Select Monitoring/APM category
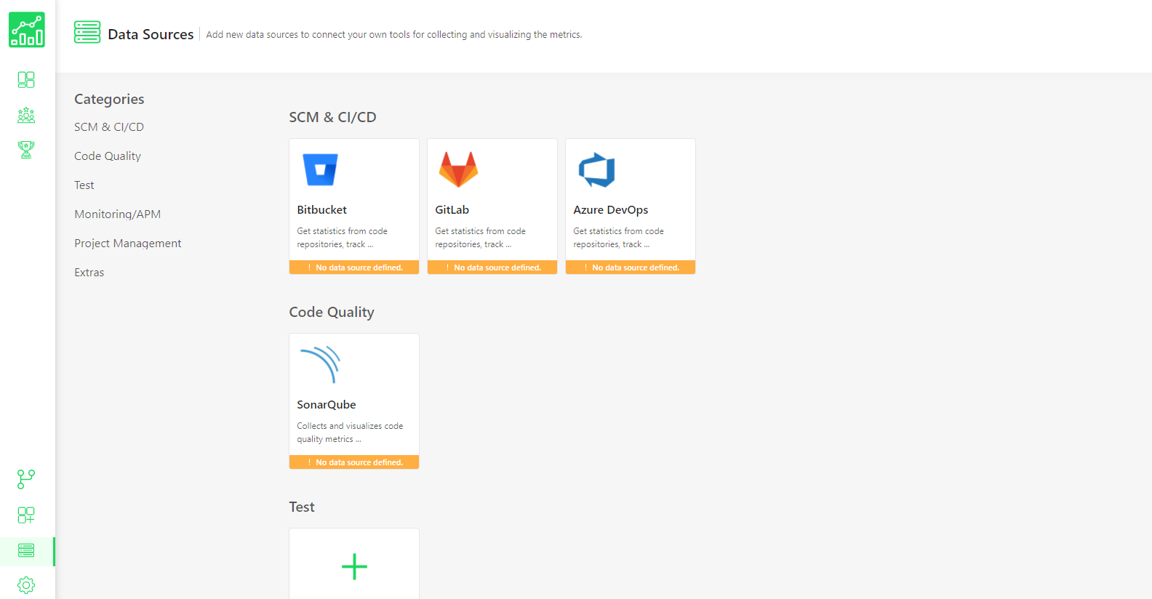 click(x=118, y=214)
